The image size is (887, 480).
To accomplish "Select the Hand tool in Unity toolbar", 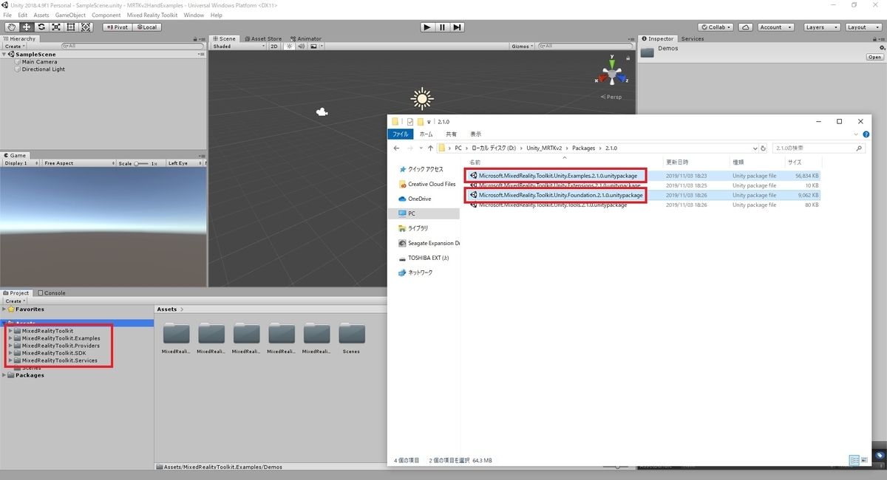I will click(11, 27).
